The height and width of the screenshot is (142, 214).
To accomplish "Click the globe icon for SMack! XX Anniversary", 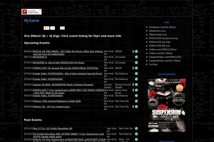I will 136,106.
